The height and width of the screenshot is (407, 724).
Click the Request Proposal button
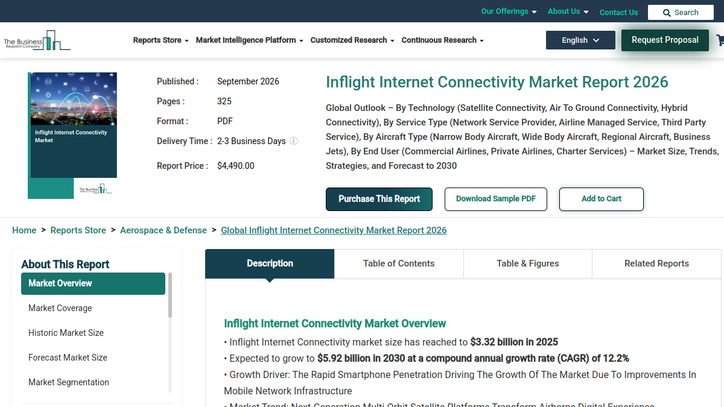665,40
